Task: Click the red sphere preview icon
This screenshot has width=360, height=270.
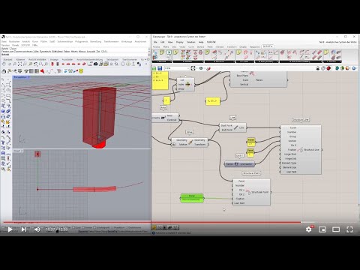Action: coord(328,68)
